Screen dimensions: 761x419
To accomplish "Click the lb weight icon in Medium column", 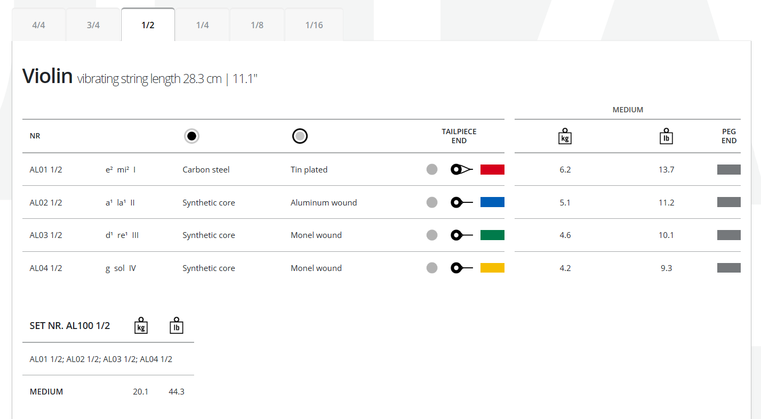I will [666, 136].
